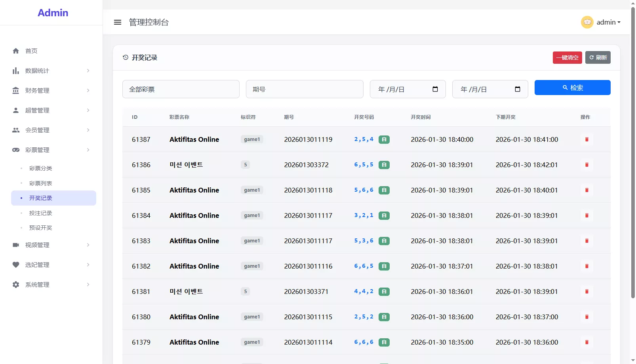
Task: Click the blue 检索 search button
Action: pos(572,88)
